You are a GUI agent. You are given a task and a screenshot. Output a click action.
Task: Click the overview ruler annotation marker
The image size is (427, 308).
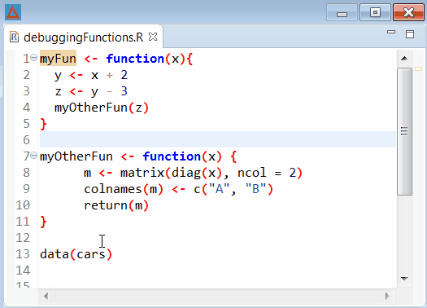coord(418,69)
